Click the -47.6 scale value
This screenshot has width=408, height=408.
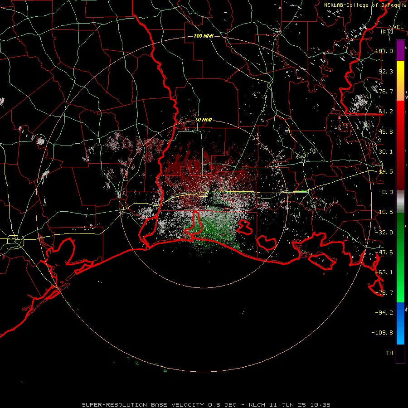384,253
